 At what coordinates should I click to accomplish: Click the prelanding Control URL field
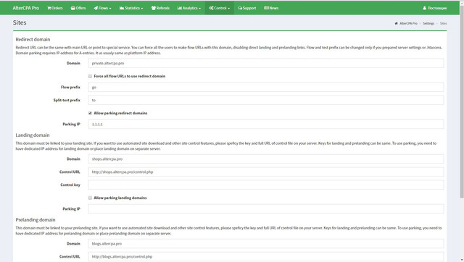coord(266,257)
